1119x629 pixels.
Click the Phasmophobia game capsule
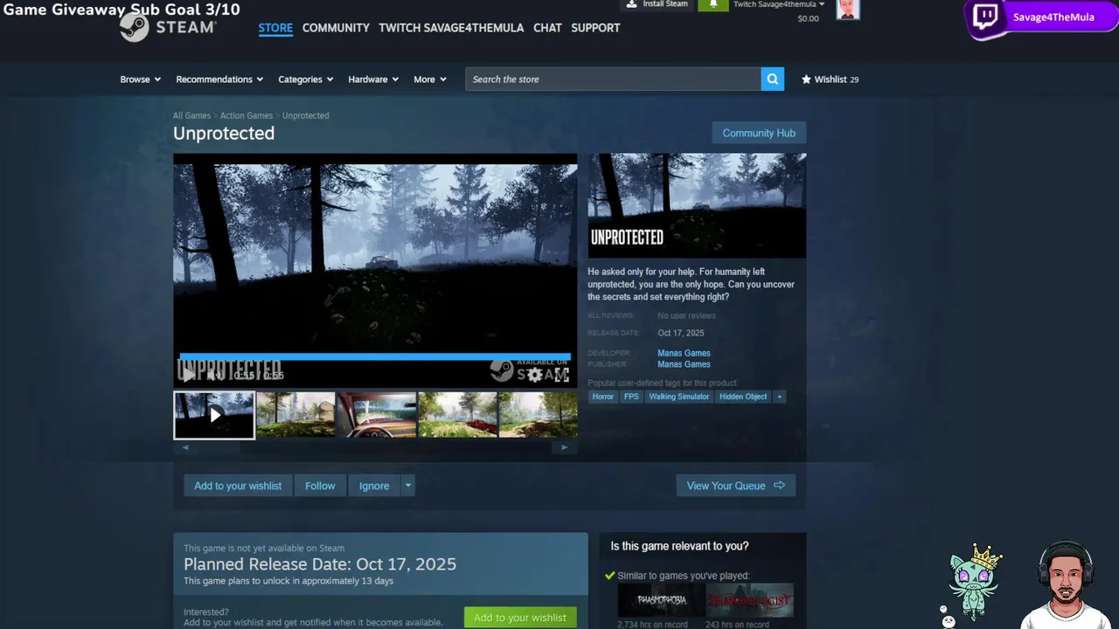[x=661, y=600]
